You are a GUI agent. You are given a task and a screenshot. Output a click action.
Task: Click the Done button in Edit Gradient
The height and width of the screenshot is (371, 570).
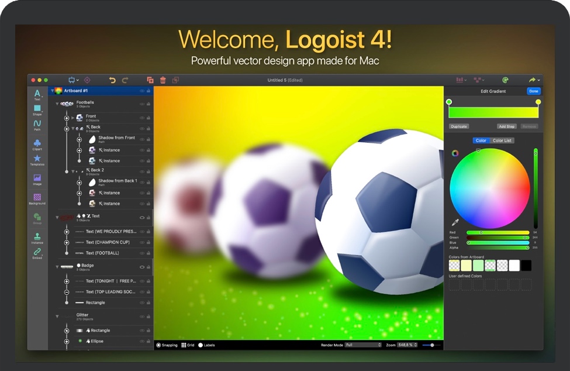coord(533,91)
